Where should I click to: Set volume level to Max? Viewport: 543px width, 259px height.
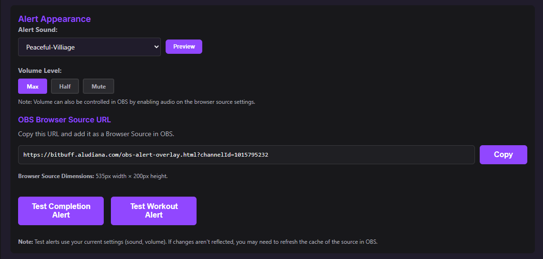(x=32, y=86)
